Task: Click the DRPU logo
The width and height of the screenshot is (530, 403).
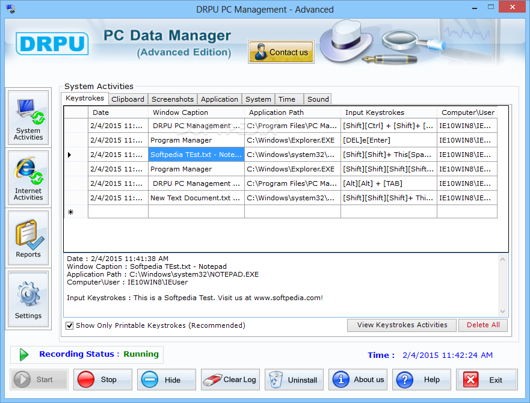Action: click(52, 44)
